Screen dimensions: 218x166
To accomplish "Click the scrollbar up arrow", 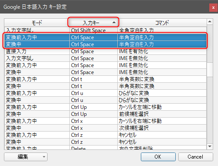I will (x=210, y=22).
